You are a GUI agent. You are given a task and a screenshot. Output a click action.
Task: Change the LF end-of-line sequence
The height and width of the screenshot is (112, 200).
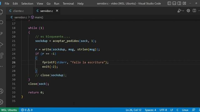[172, 110]
